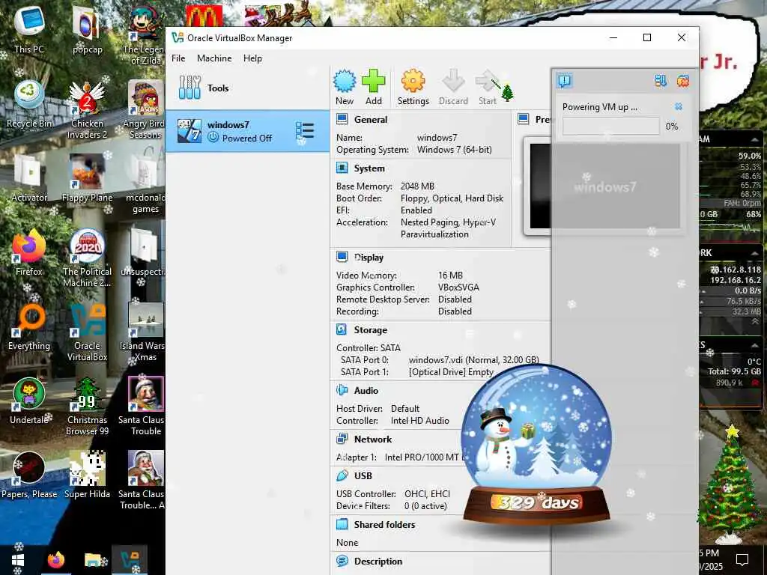Click the Description speech bubble icon

(x=342, y=561)
